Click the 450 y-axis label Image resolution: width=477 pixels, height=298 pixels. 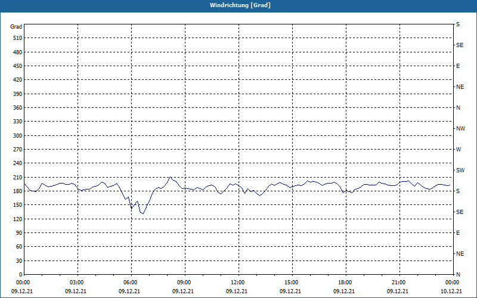tap(18, 66)
